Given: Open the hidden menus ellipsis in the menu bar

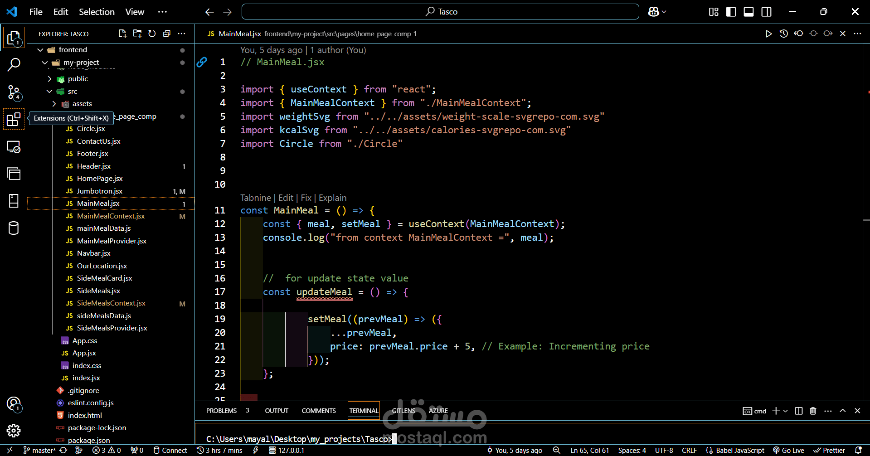Looking at the screenshot, I should coord(162,12).
